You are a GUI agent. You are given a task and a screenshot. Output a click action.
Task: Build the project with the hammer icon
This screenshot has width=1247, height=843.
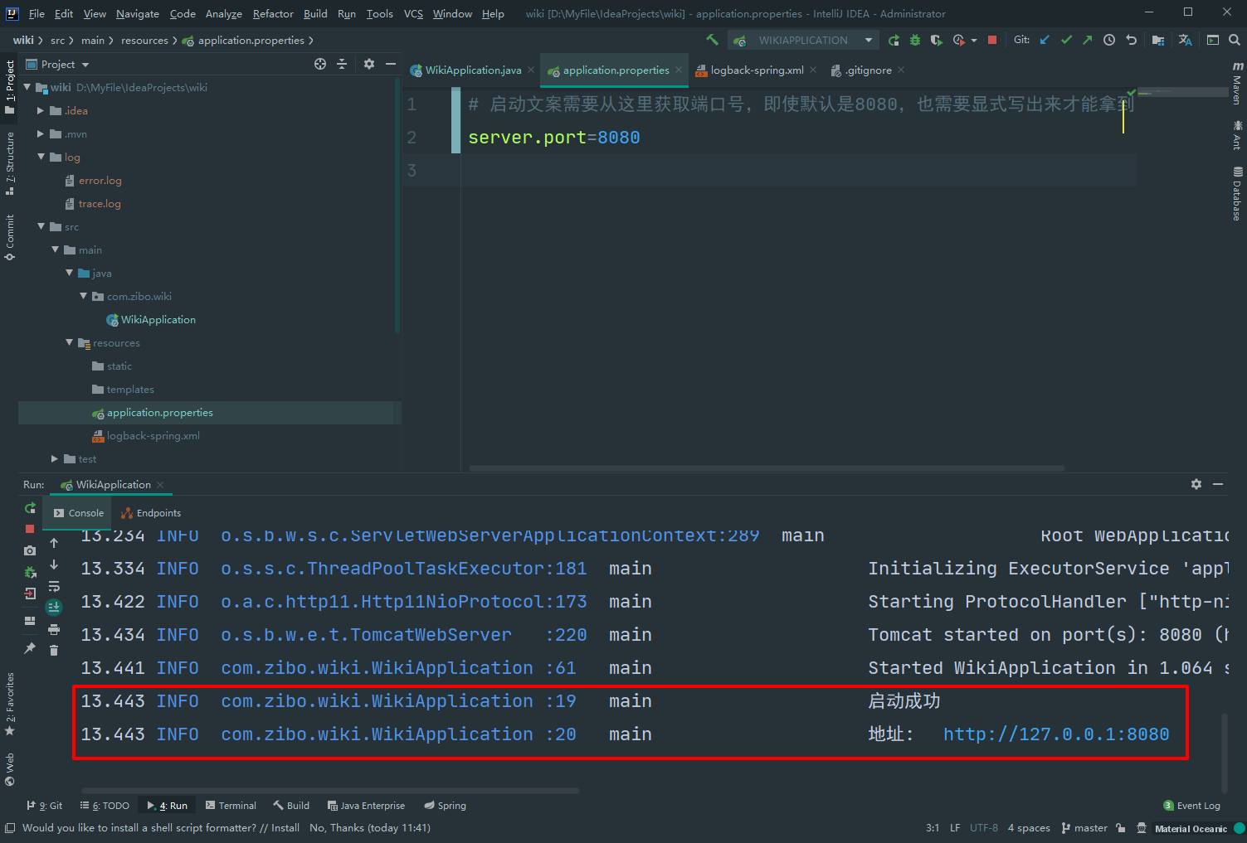coord(712,40)
